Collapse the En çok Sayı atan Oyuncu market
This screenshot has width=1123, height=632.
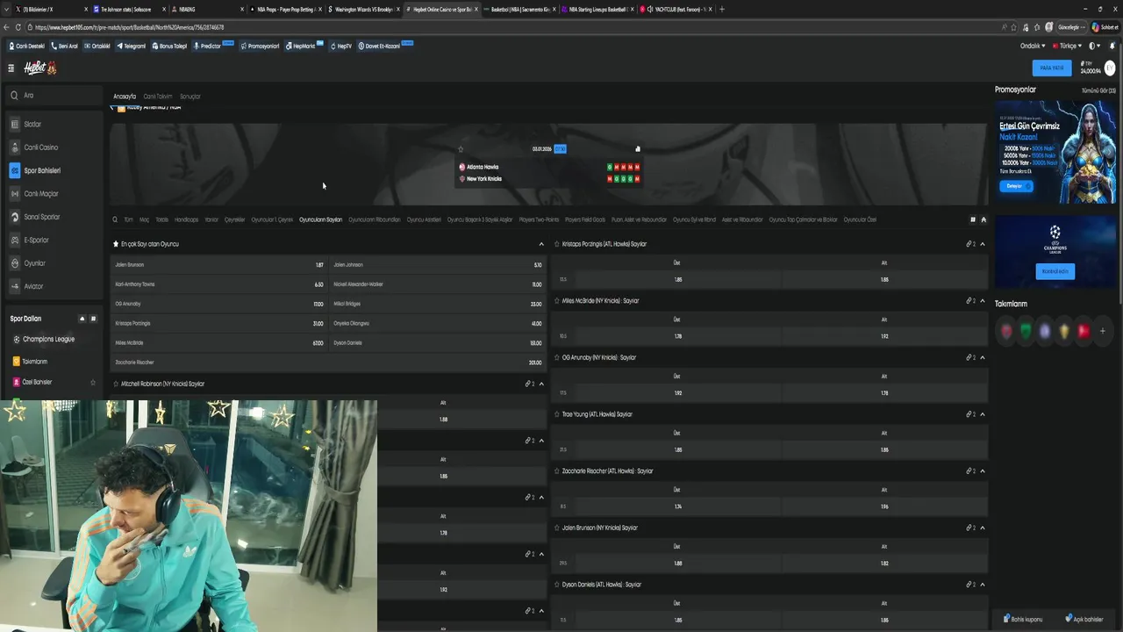pyautogui.click(x=541, y=244)
